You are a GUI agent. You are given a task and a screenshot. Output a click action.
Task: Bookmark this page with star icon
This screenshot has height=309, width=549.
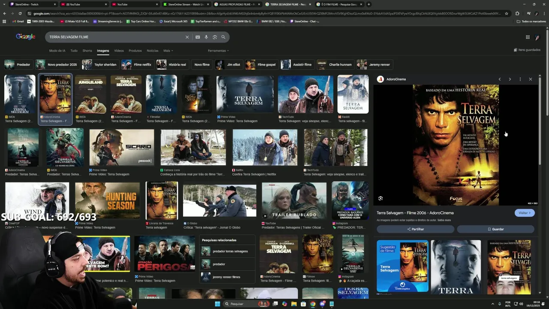[x=507, y=13]
